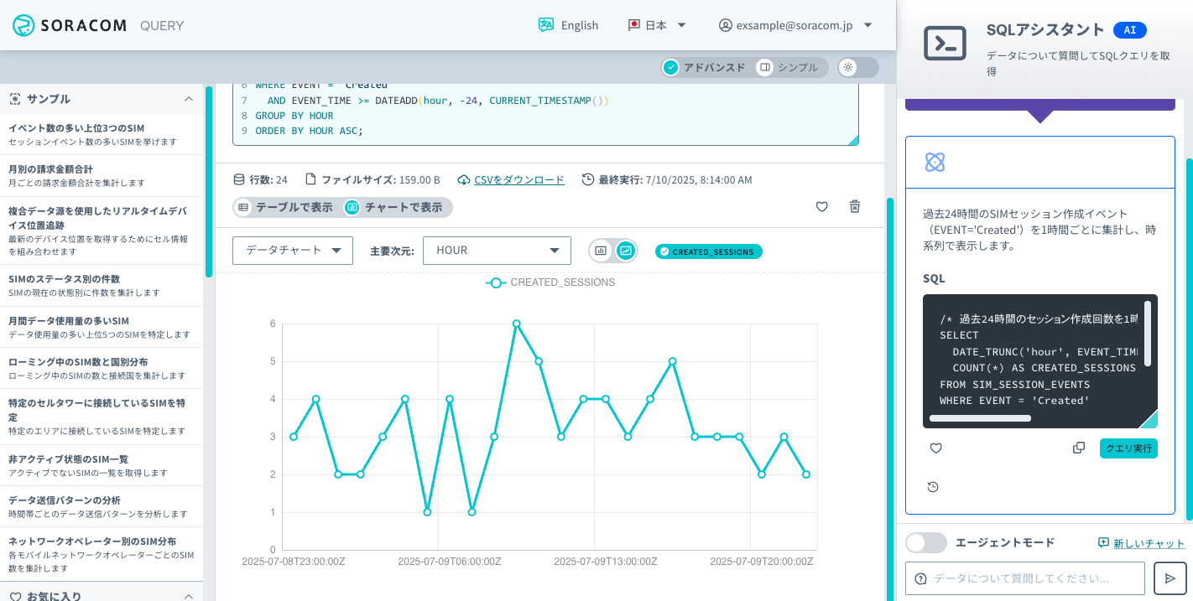Screen dimensions: 1193x601
Task: Click the sample section scan icon
Action: pyautogui.click(x=15, y=99)
